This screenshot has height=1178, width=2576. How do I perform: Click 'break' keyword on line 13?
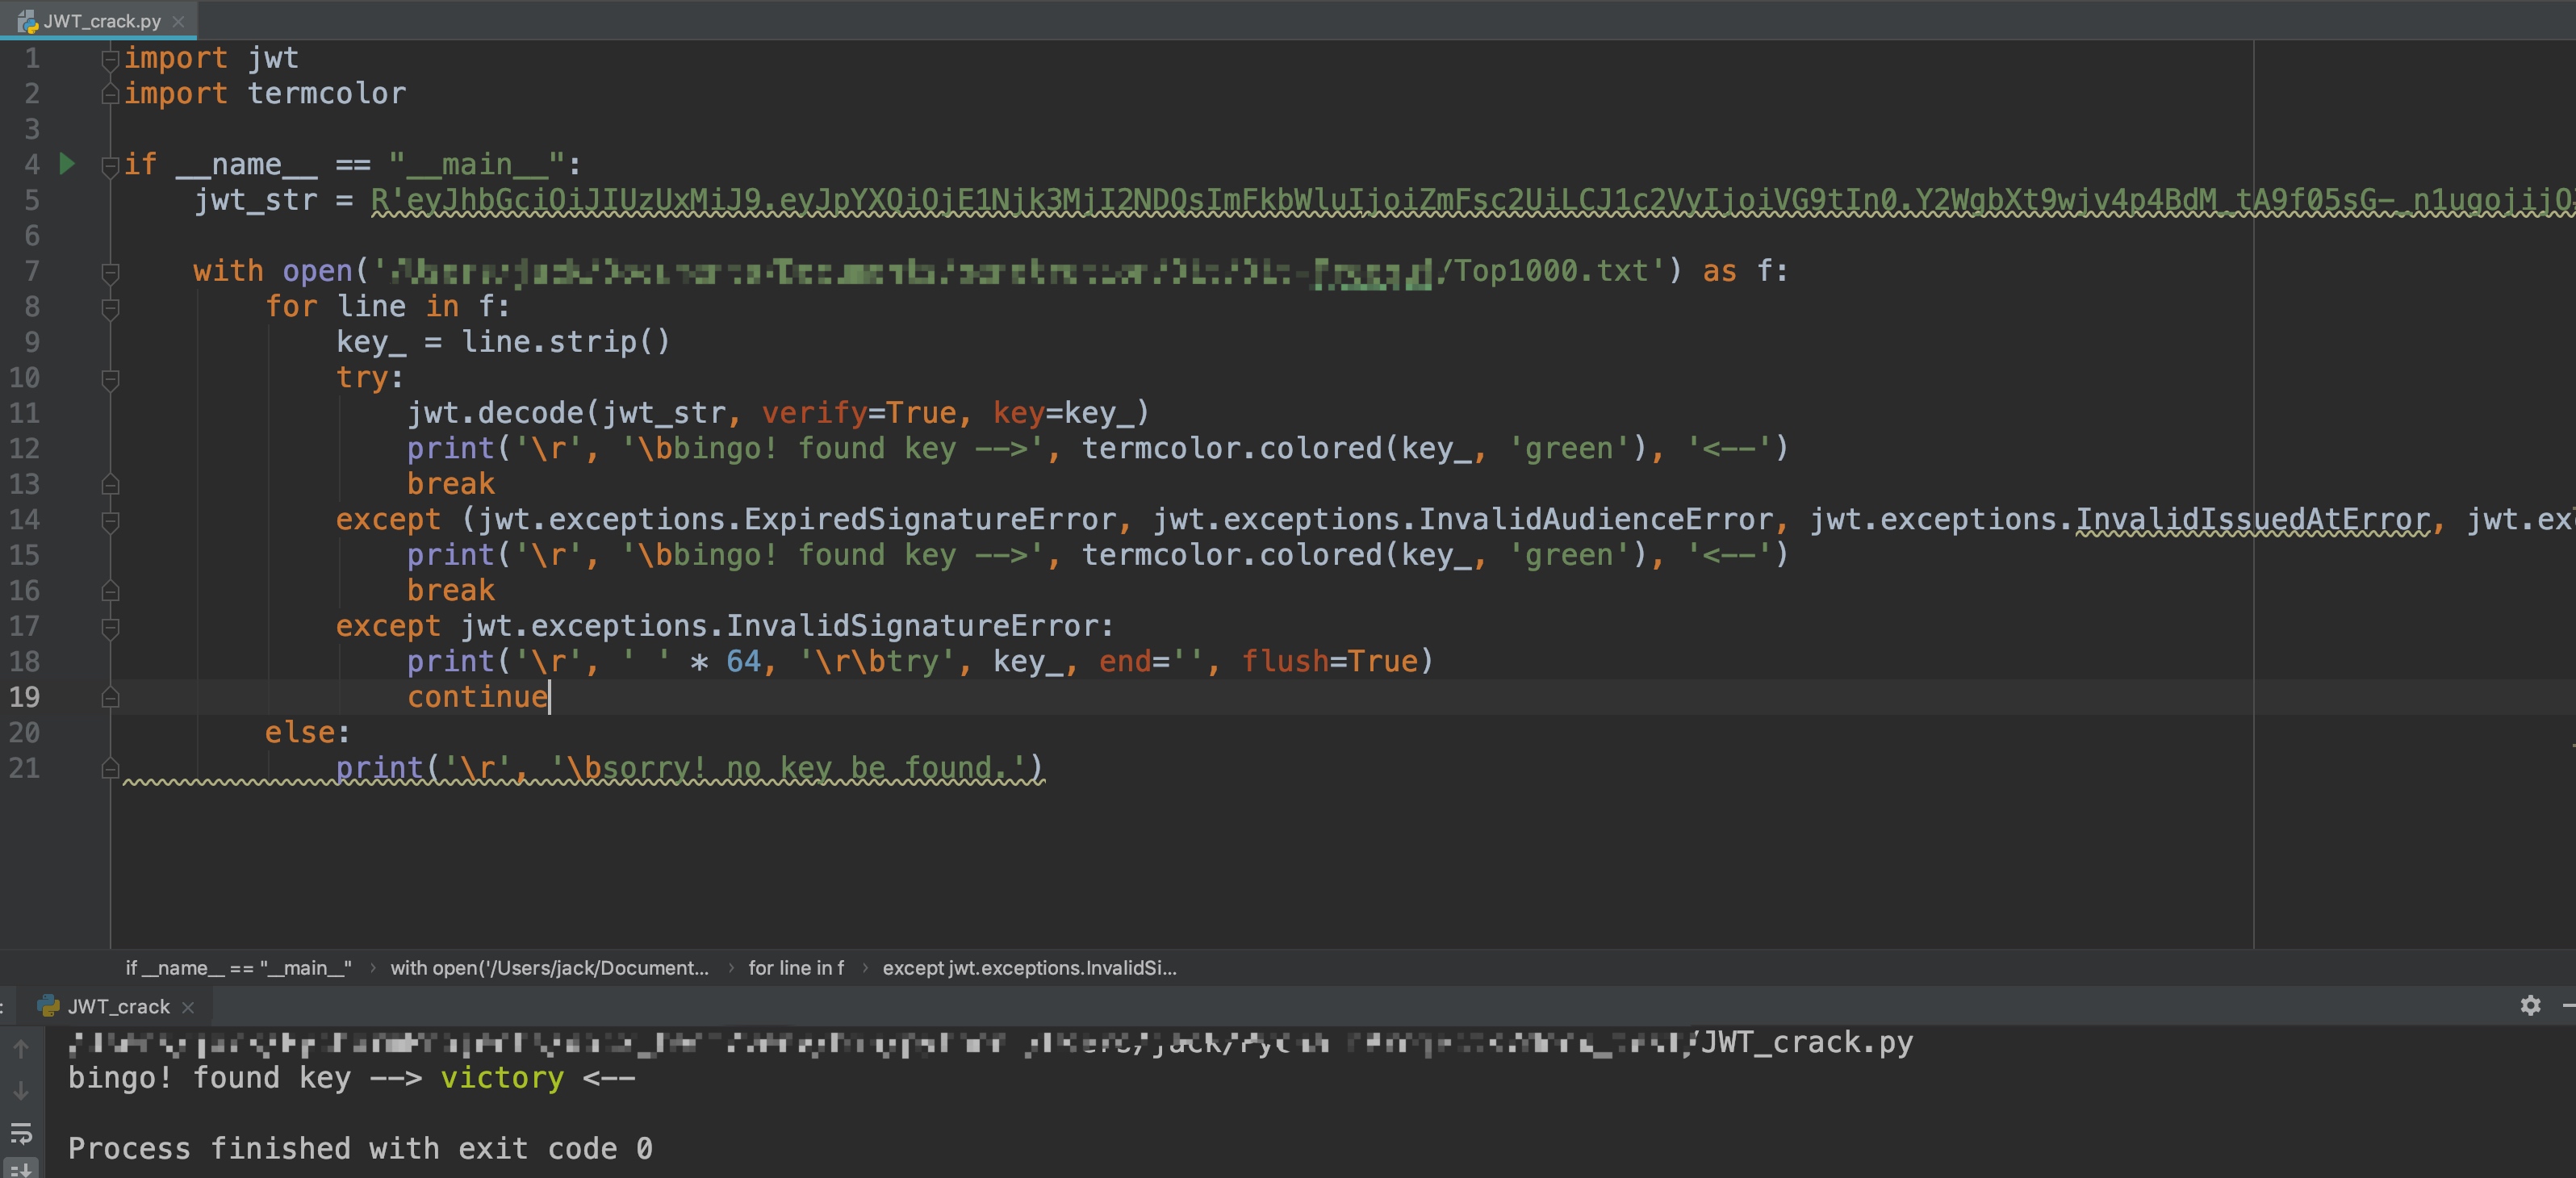450,484
